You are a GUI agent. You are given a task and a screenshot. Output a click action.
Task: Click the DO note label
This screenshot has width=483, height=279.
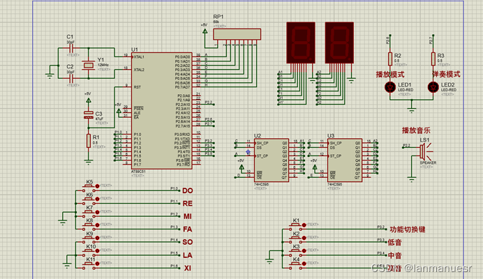187,190
